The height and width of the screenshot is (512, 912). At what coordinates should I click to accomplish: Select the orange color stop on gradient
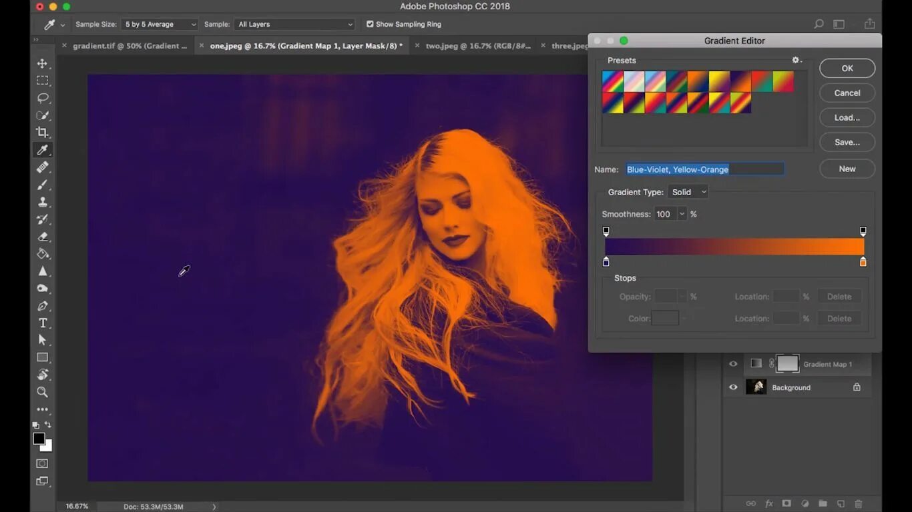pyautogui.click(x=863, y=263)
